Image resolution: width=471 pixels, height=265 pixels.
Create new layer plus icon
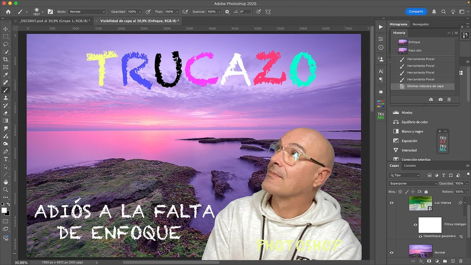453,261
